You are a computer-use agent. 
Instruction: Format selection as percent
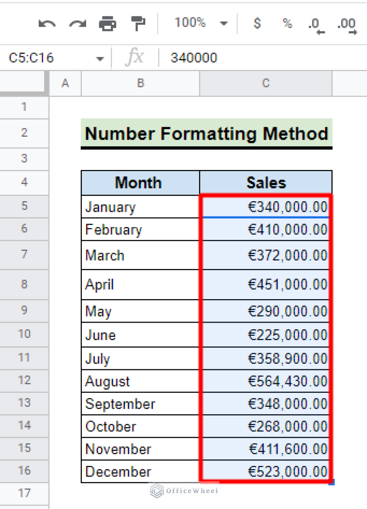[287, 23]
